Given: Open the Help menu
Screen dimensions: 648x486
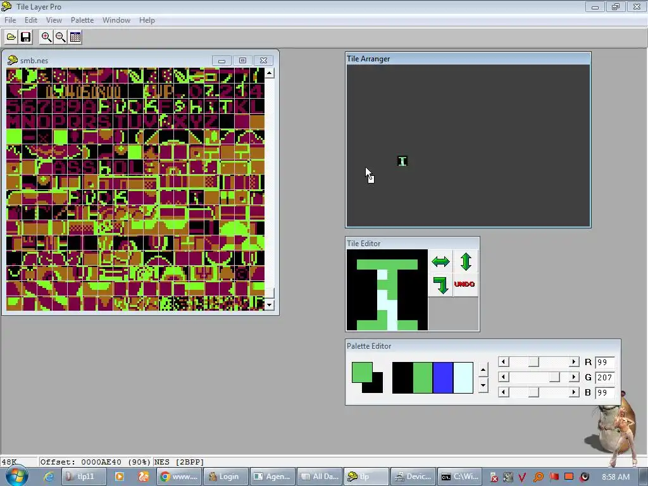Looking at the screenshot, I should [x=147, y=20].
